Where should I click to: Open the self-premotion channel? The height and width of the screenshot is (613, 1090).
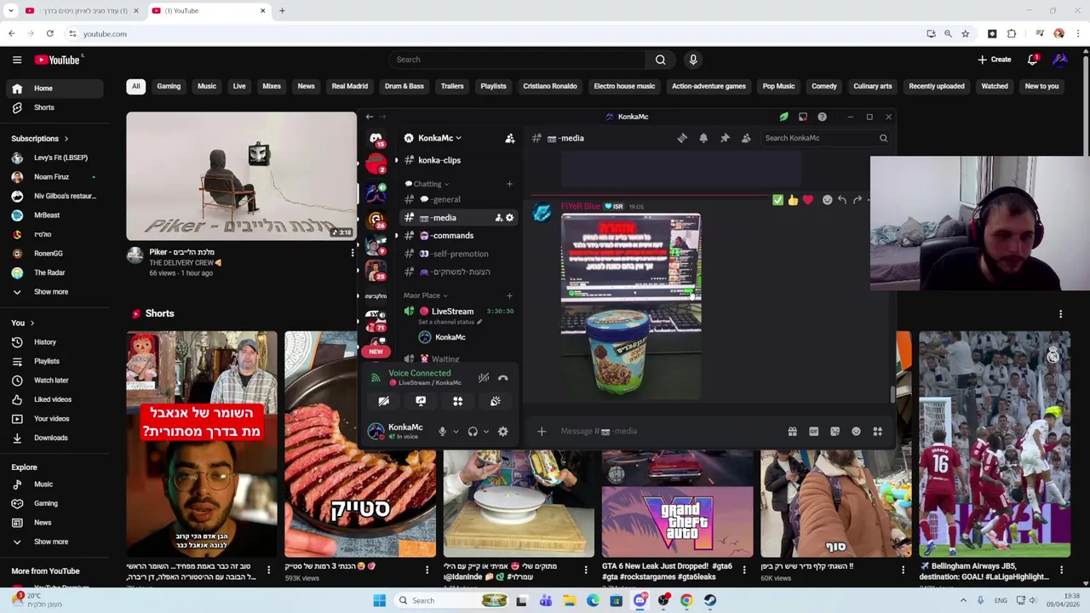coord(458,254)
